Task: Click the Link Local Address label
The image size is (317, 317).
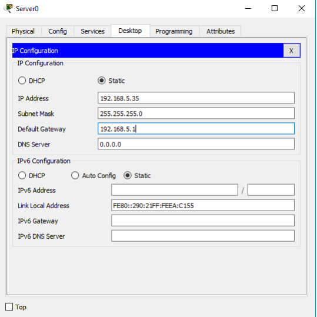Action: tap(44, 206)
